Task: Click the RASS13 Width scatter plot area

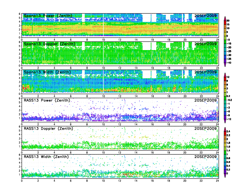Action: click(x=120, y=166)
